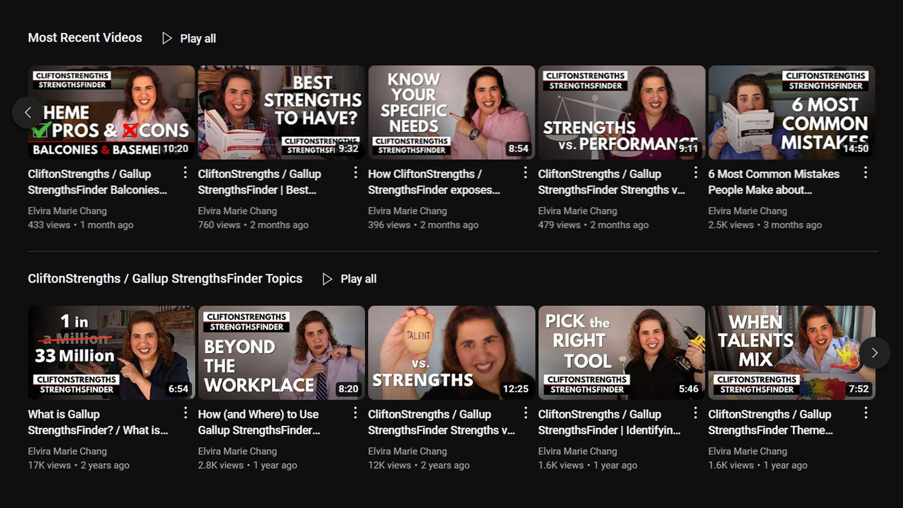
Task: Click the next arrow on Topics shelf
Action: (x=874, y=353)
